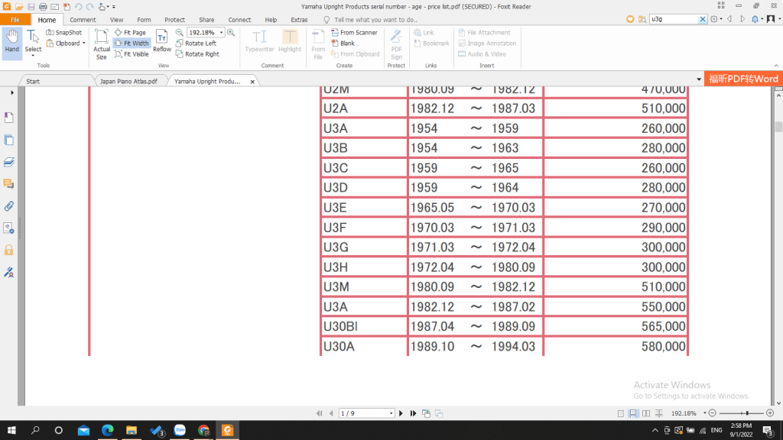Toggle Fit Page view mode
Viewport: 783px width, 440px height.
click(x=129, y=33)
